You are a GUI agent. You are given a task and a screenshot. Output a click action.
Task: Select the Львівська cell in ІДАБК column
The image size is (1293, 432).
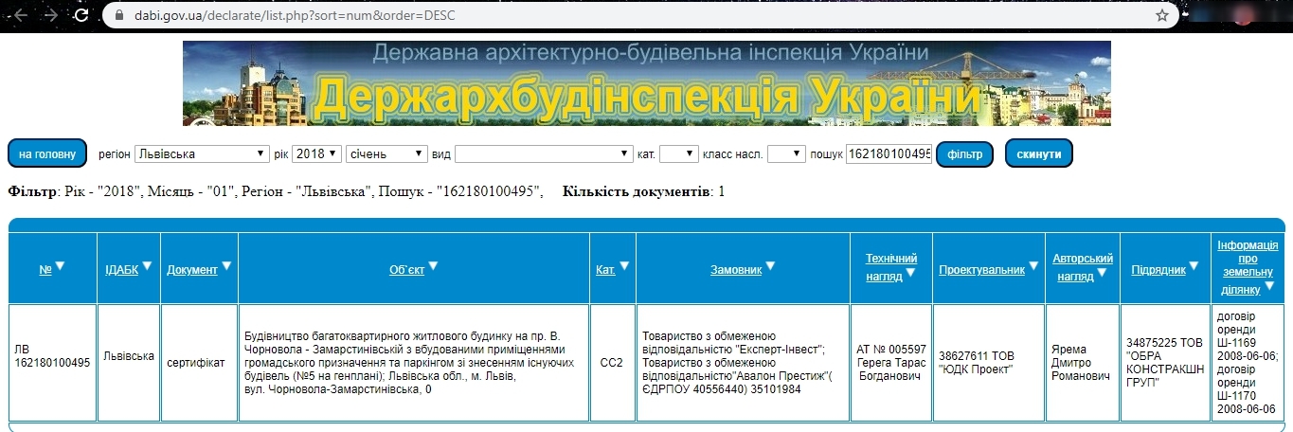pos(129,362)
